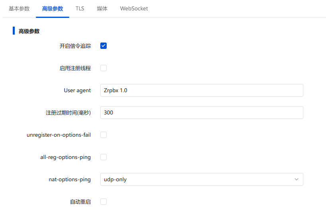326x221 pixels.
Task: Enable the 自动重启 checkbox
Action: [103, 202]
